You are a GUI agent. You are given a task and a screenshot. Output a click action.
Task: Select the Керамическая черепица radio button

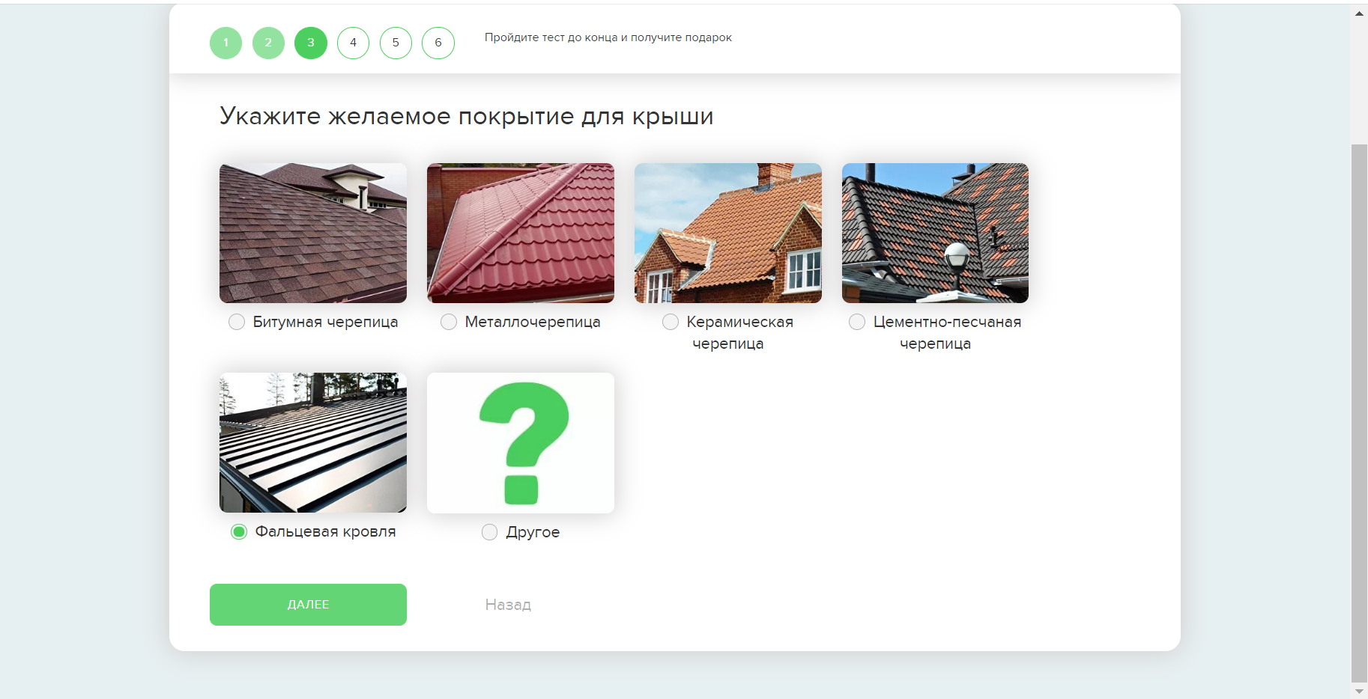[671, 322]
